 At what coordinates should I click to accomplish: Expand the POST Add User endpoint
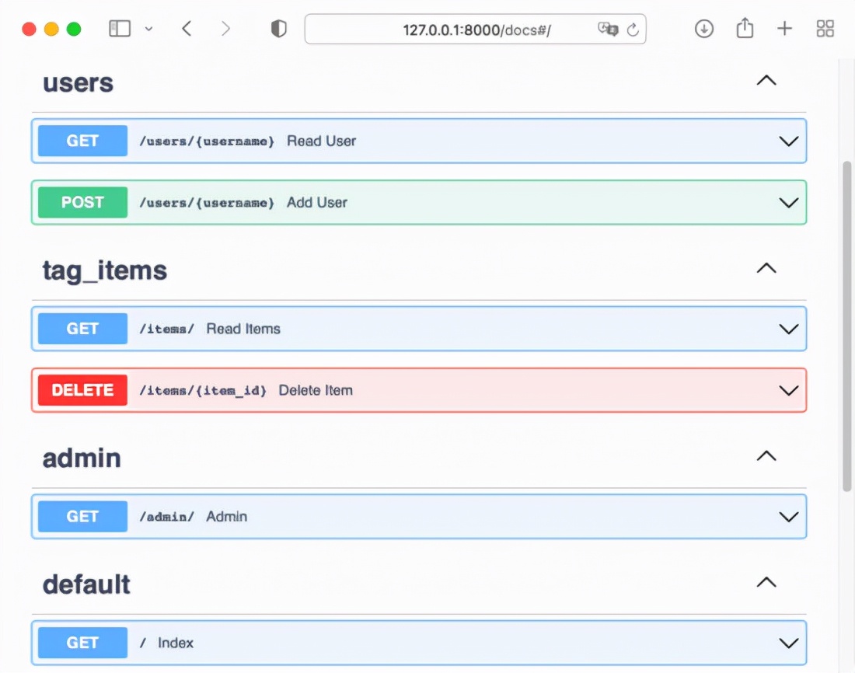[788, 203]
